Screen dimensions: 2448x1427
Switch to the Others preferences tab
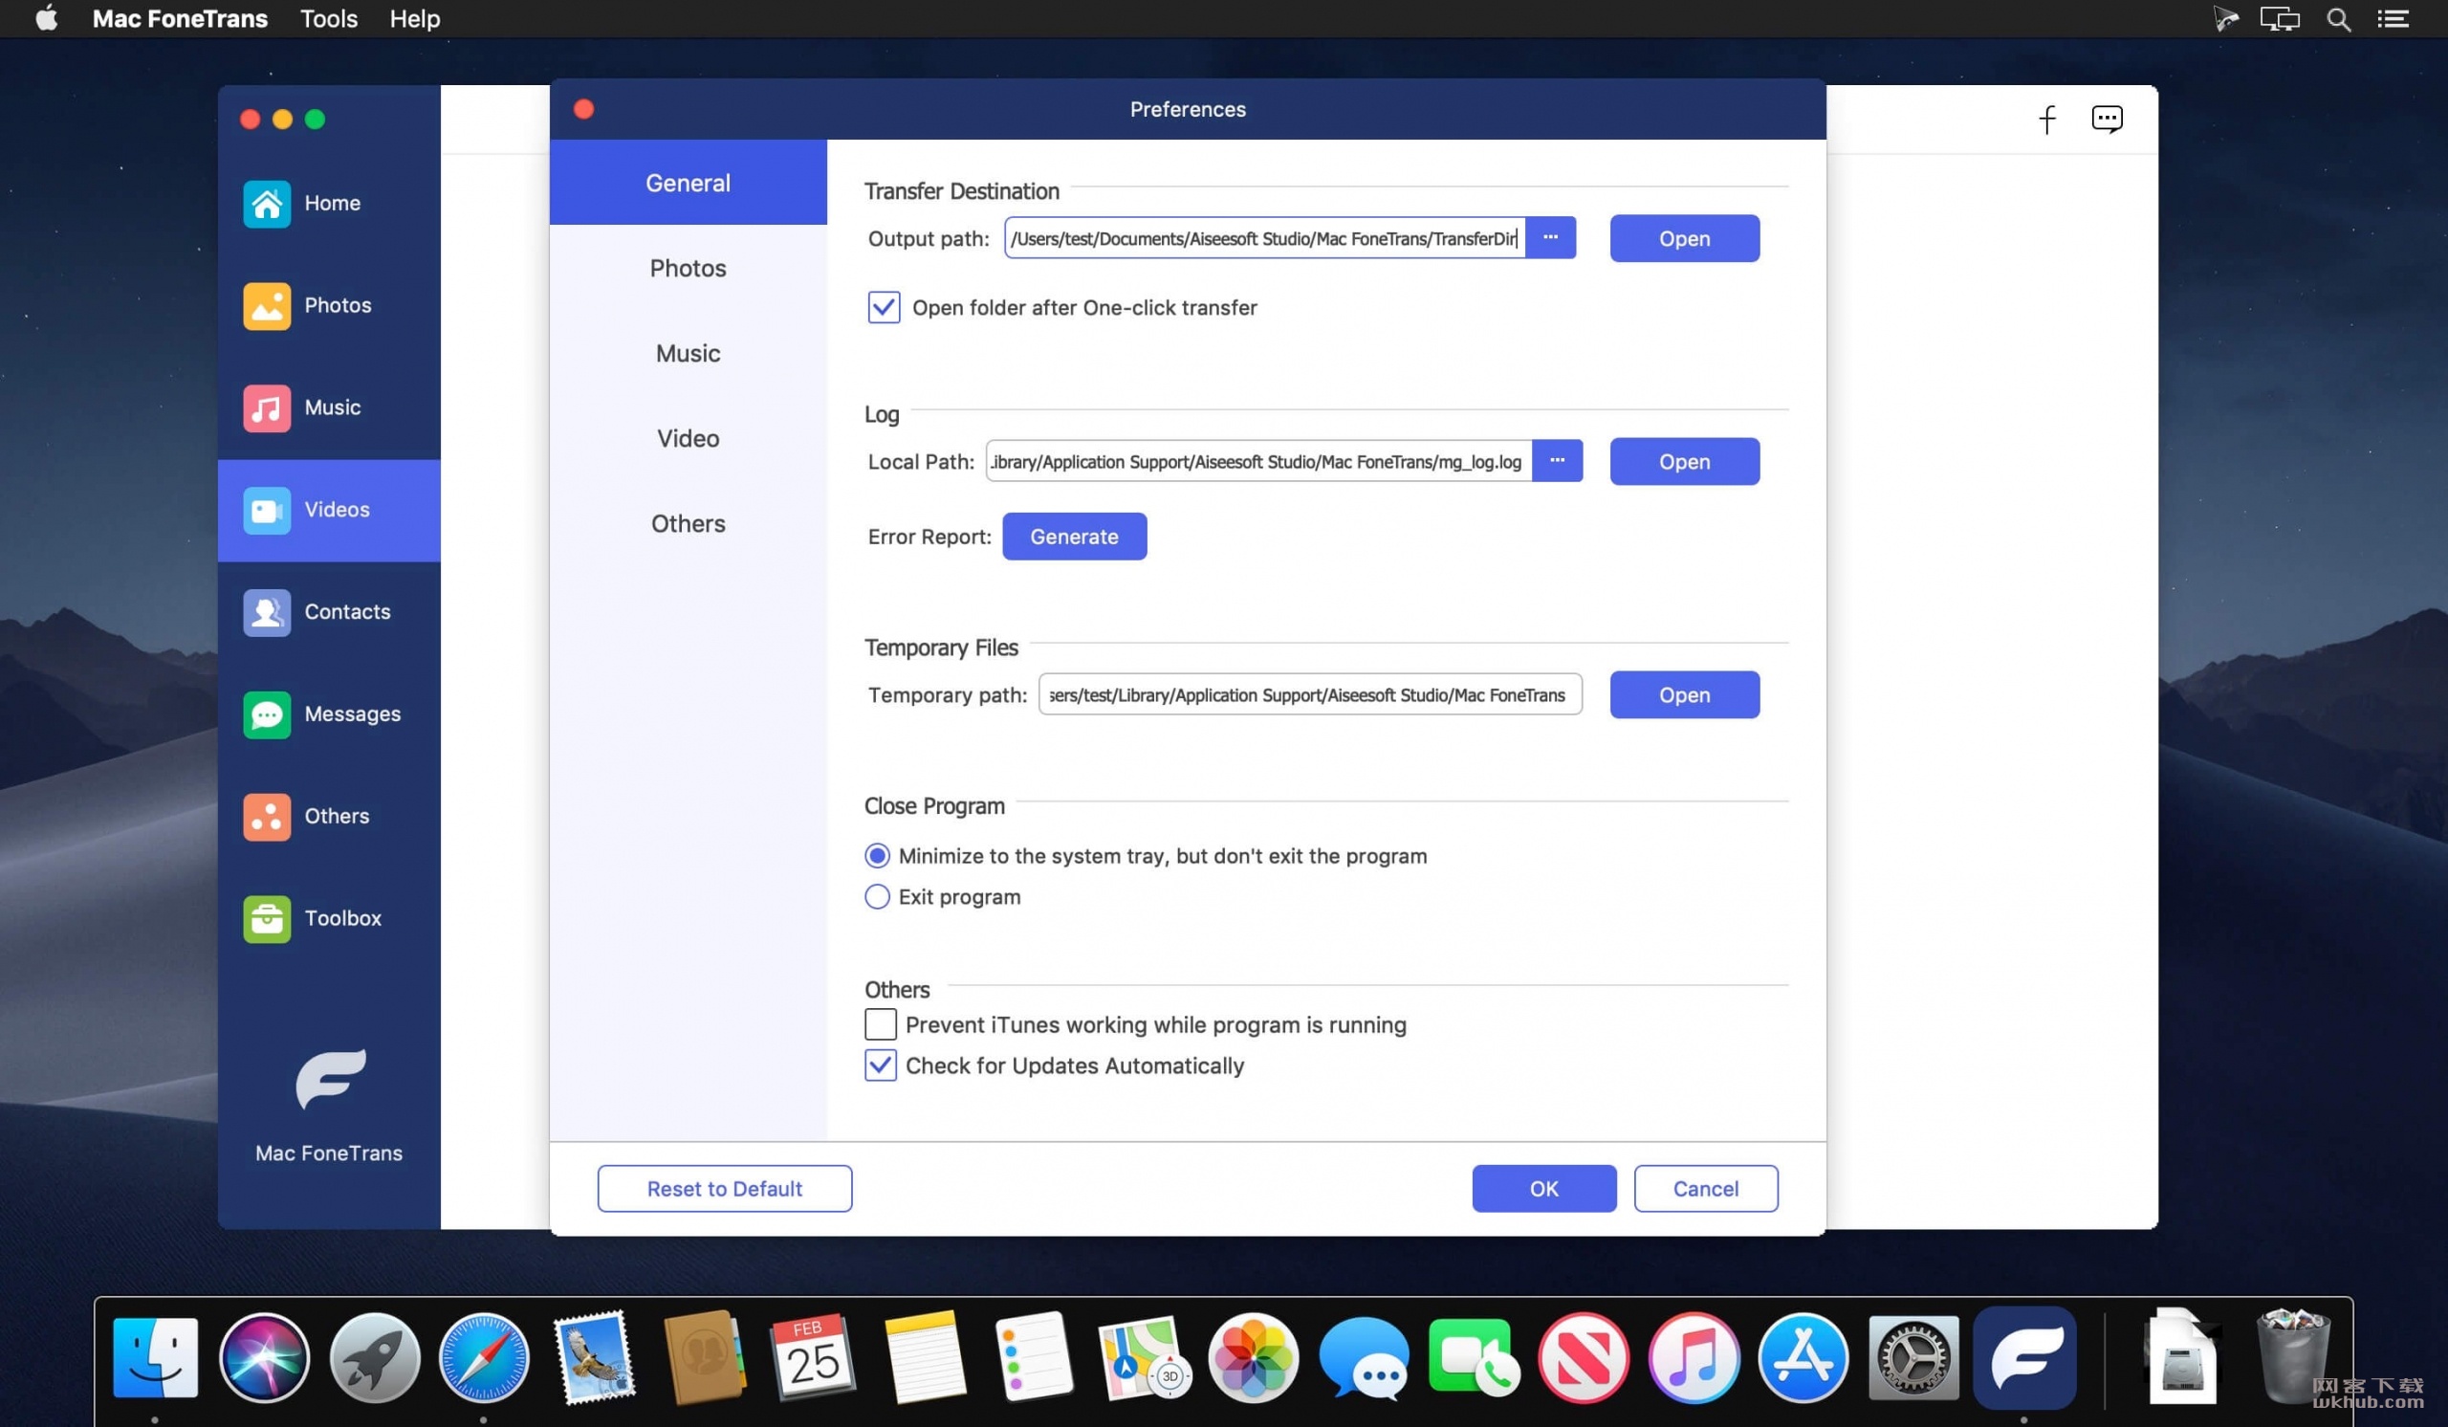(688, 523)
